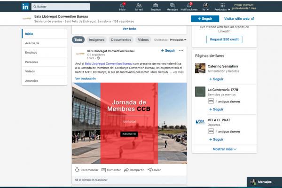Click the LinkedIn logo icon

[25, 7]
